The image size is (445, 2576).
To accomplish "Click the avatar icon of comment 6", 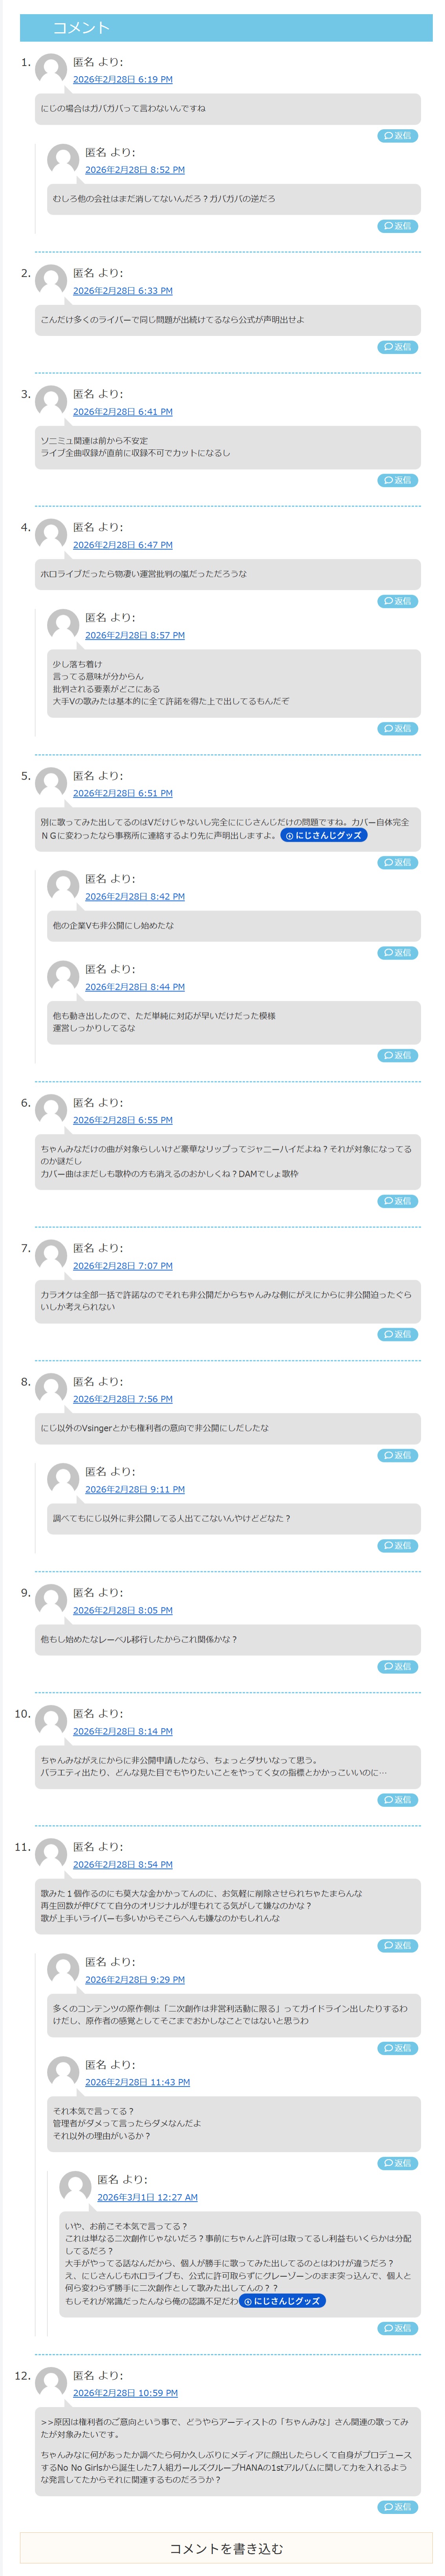I will pos(51,1110).
